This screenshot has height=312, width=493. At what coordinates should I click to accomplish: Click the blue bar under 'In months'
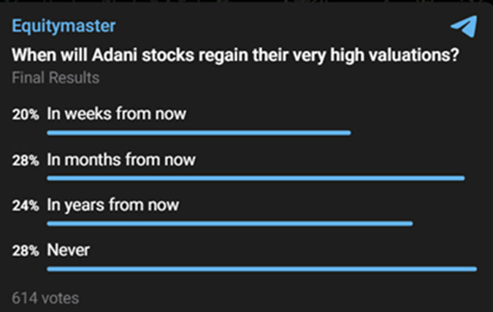[x=256, y=178]
